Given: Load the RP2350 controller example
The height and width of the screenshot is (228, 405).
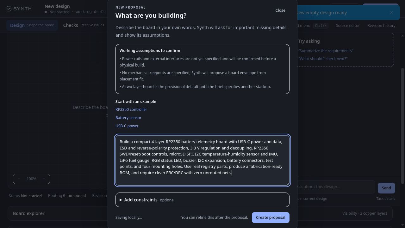Looking at the screenshot, I should (131, 109).
